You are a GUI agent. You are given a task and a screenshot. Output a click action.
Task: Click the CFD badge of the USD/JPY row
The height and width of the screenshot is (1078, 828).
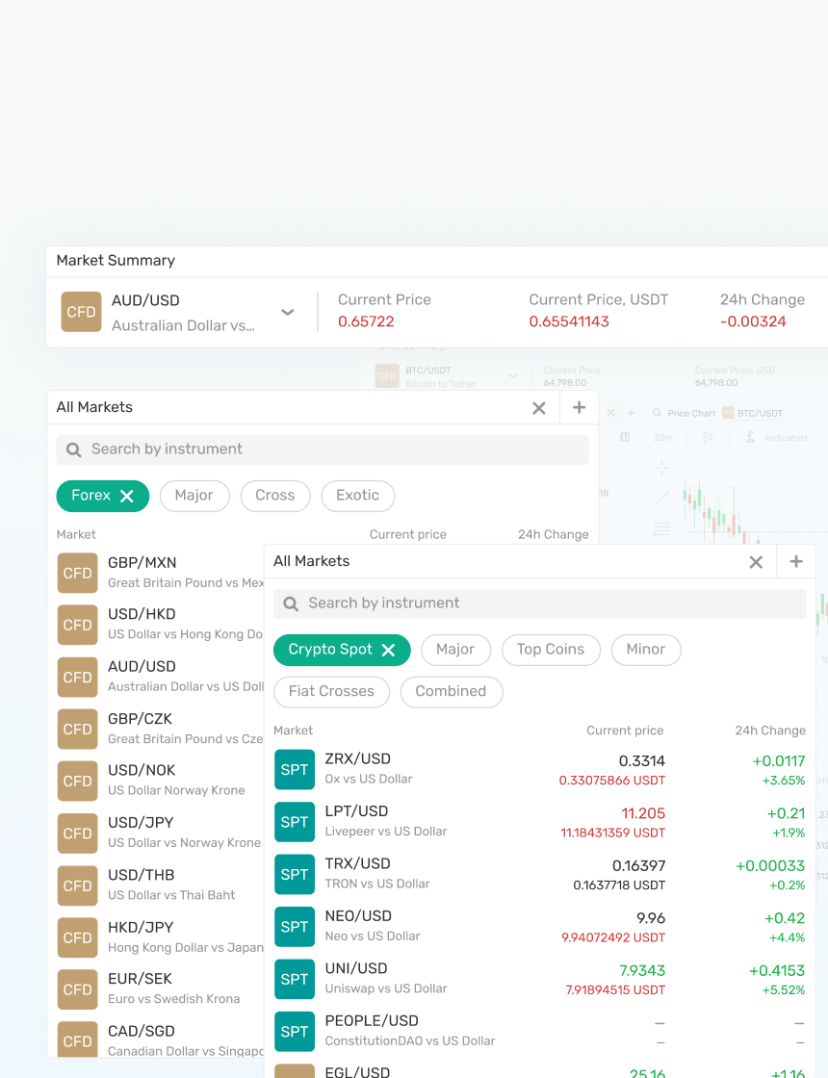(x=77, y=834)
